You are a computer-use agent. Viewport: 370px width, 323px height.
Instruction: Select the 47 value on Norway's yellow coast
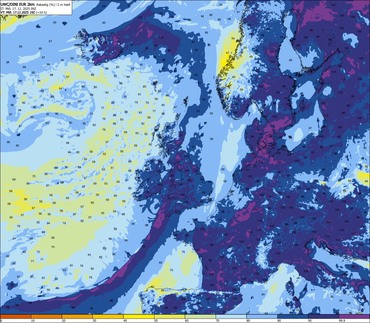click(x=227, y=53)
